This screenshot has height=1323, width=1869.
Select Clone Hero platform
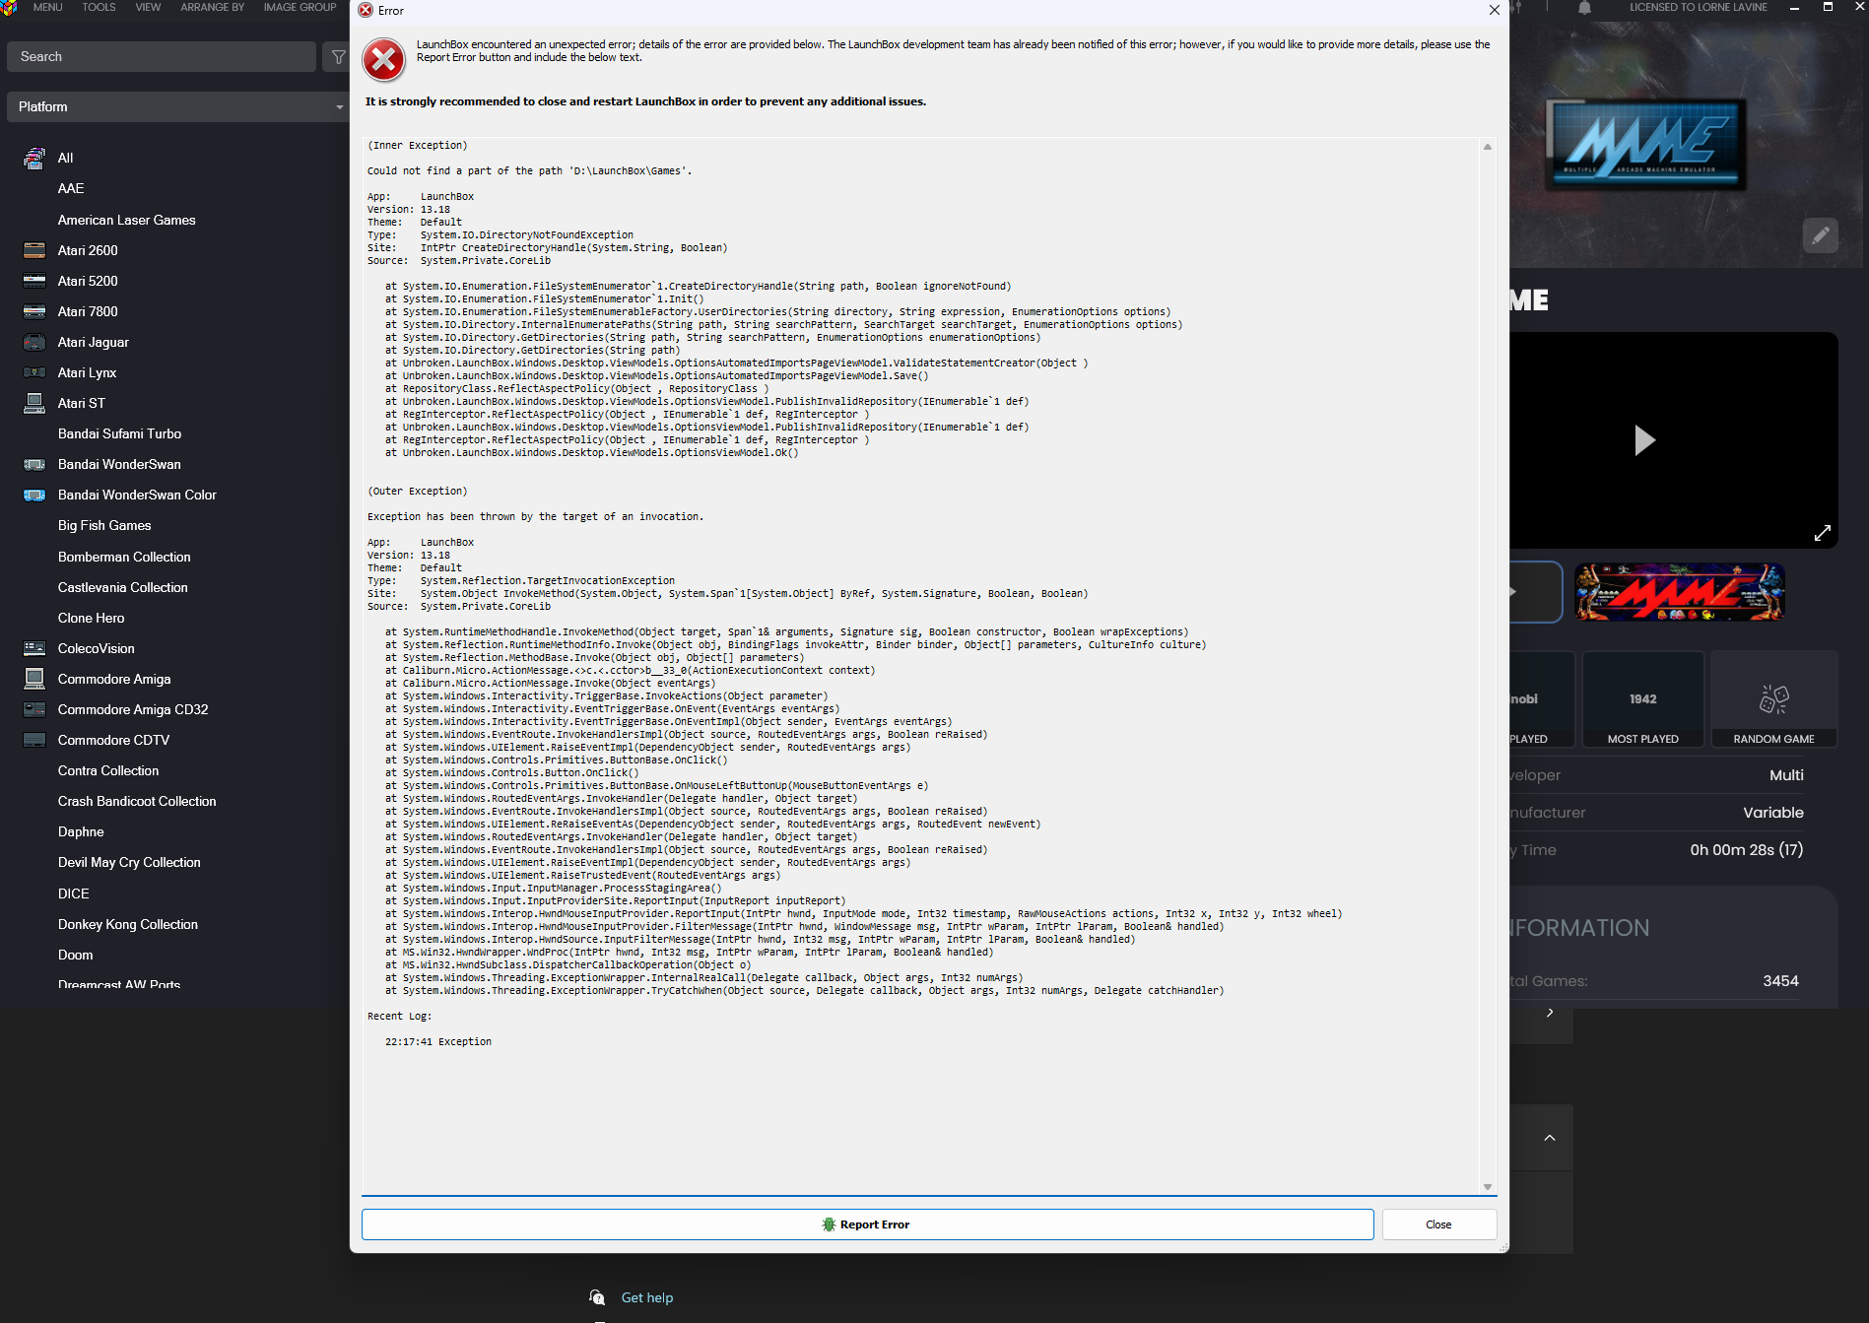91,618
